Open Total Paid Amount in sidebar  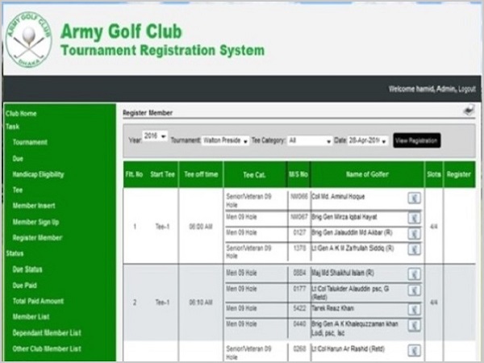pyautogui.click(x=38, y=301)
